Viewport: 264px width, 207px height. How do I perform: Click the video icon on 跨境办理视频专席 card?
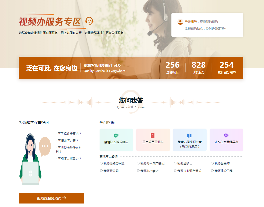point(190,135)
